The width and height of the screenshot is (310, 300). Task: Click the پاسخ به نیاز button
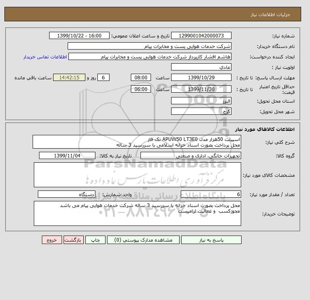211,240
